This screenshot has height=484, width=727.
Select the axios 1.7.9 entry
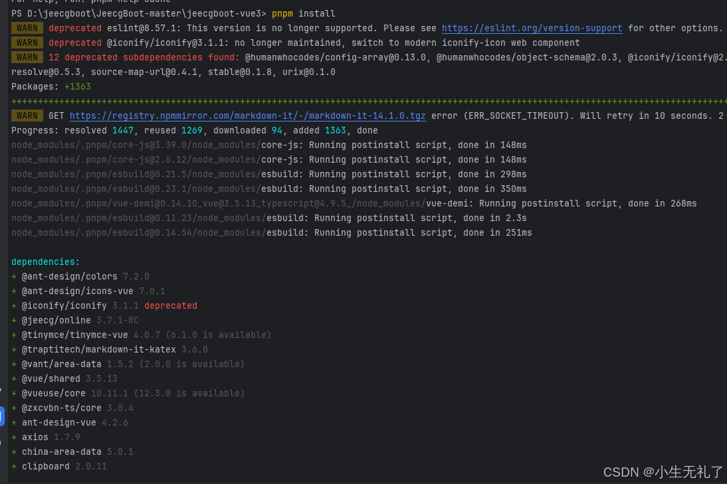[x=45, y=437]
